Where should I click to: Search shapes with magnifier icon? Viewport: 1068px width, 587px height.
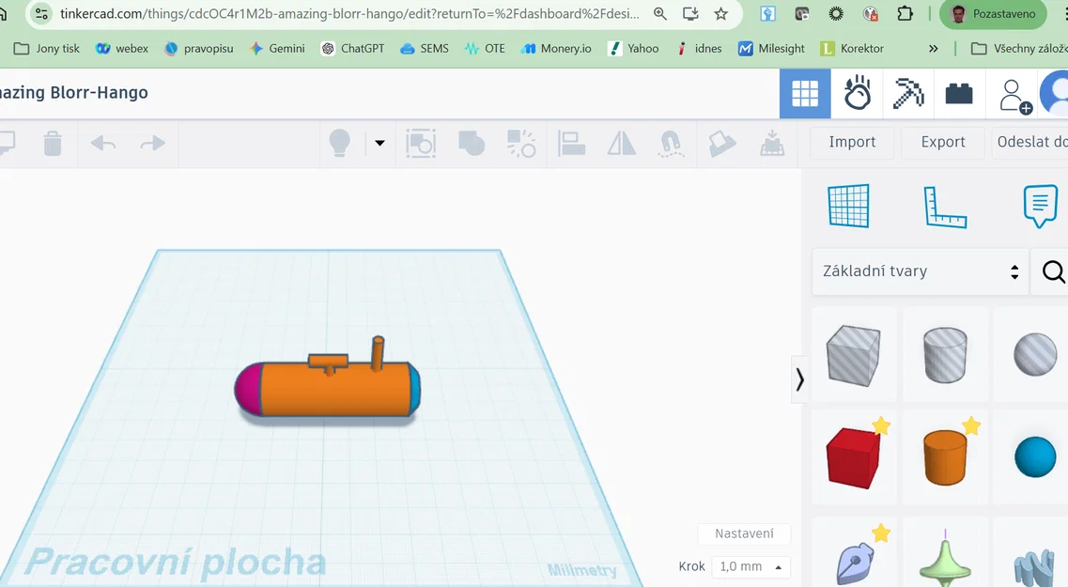point(1053,271)
